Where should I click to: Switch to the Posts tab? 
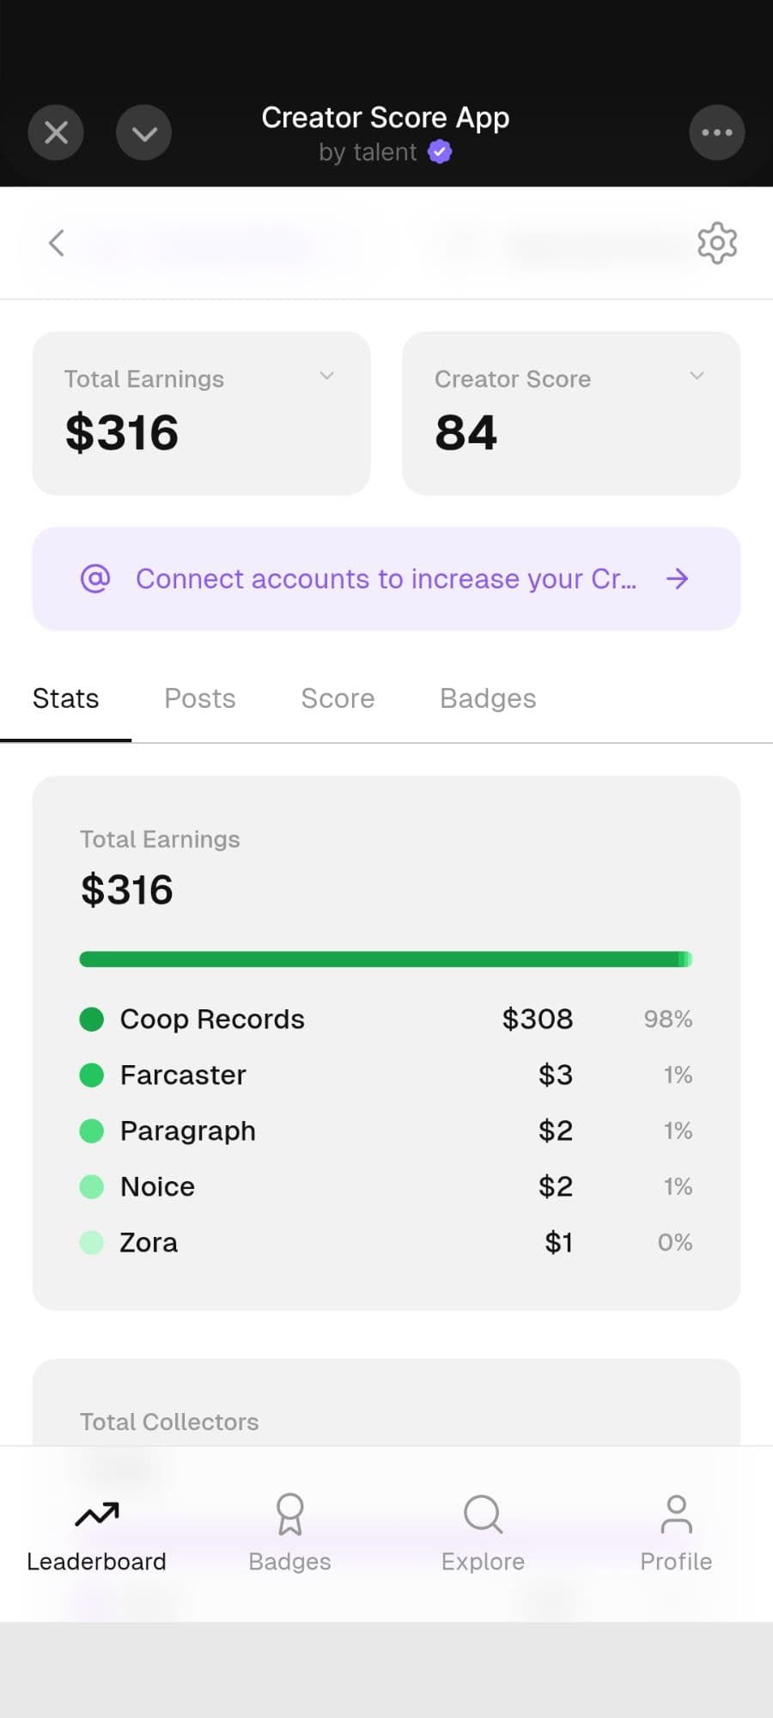coord(199,698)
